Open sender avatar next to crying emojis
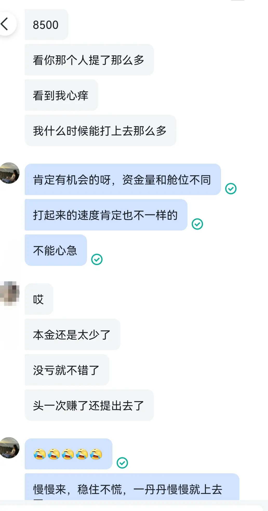268x511 pixels. (x=9, y=448)
